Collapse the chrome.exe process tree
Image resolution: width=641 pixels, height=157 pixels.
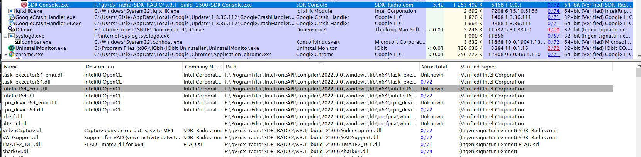(6, 55)
